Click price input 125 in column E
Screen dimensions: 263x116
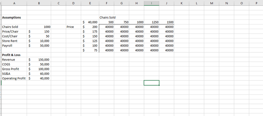coord(90,41)
